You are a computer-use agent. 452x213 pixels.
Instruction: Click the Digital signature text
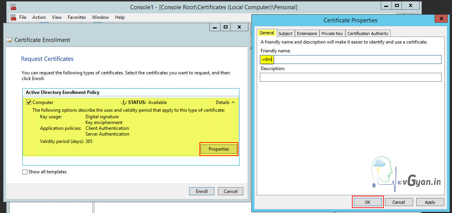click(x=102, y=117)
